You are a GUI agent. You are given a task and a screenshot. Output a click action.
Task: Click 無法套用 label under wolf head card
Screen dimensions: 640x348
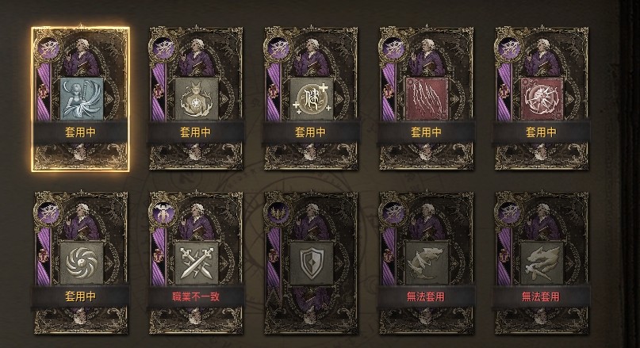(x=426, y=296)
